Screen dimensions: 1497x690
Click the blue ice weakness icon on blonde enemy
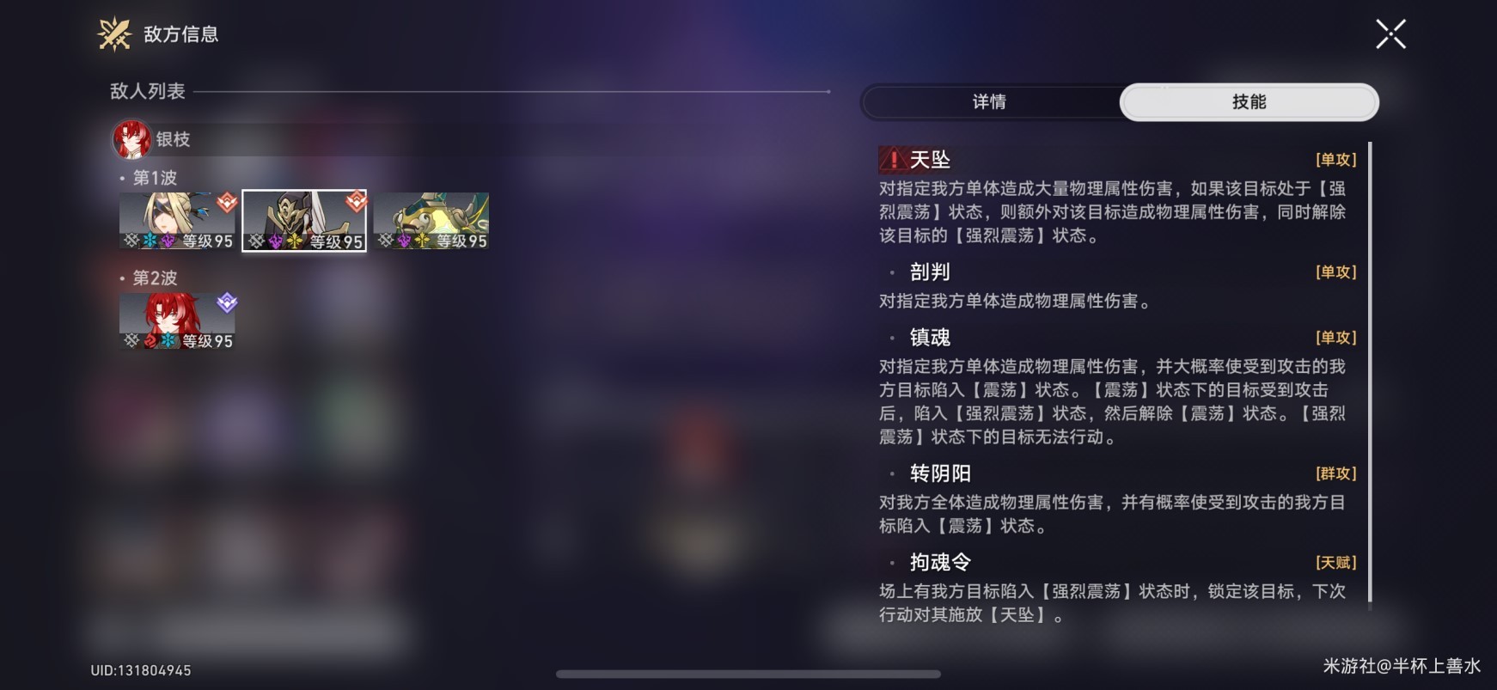click(x=150, y=241)
